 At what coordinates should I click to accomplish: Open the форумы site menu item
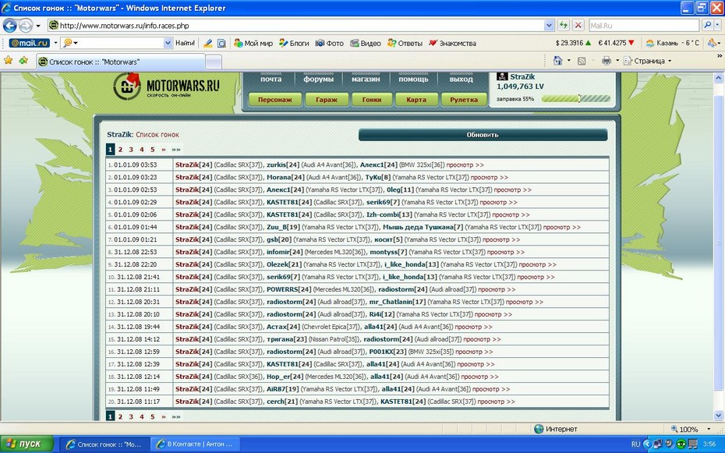point(319,79)
